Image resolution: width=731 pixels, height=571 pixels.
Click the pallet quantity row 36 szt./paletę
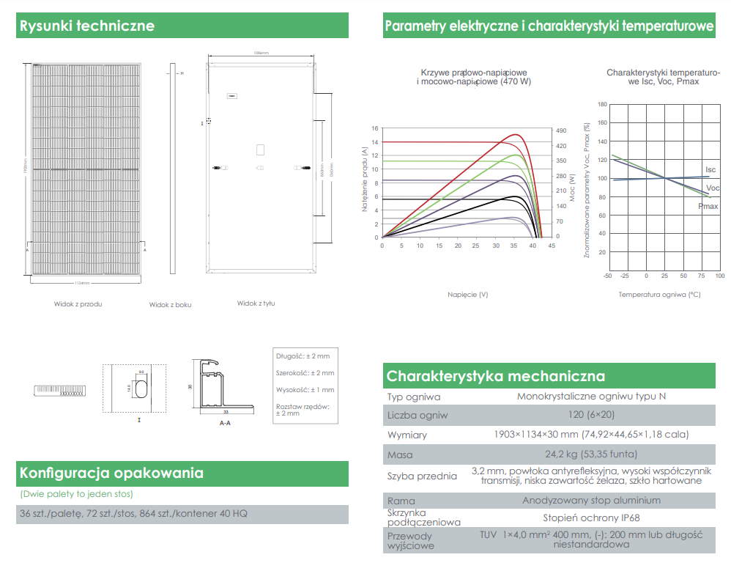182,514
